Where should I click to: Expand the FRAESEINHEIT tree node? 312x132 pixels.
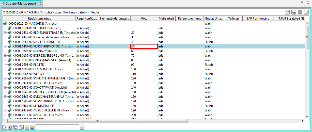click(5, 69)
